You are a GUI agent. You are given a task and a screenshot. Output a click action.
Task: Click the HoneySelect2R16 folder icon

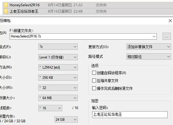(6, 5)
